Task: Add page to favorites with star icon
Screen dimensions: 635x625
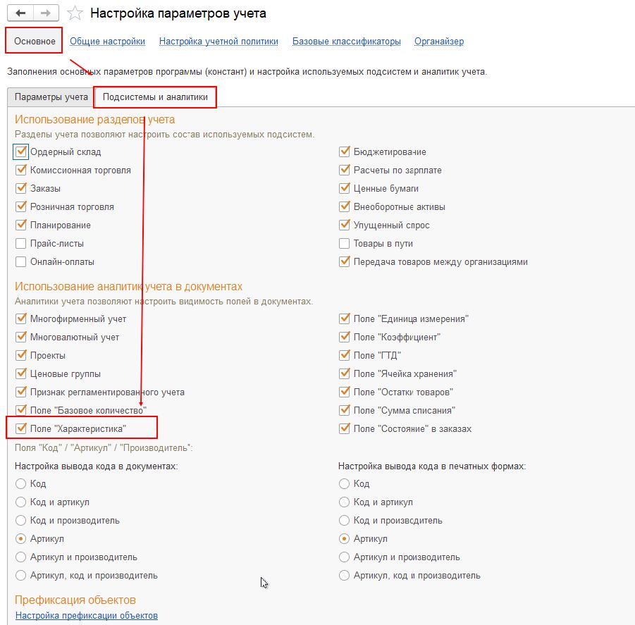Action: (x=75, y=13)
